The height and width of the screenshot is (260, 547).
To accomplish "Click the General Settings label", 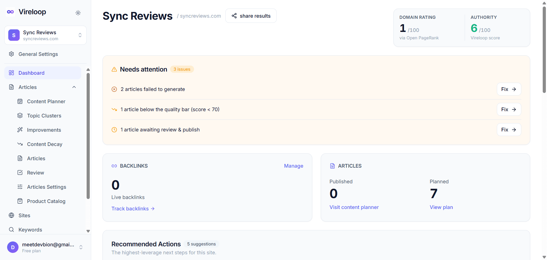I will [x=38, y=54].
